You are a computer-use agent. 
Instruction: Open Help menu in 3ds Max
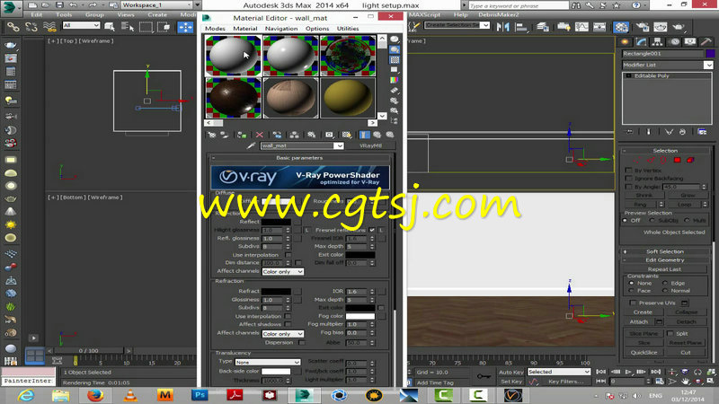pos(460,14)
